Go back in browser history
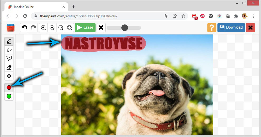The width and height of the screenshot is (261, 137). pyautogui.click(x=8, y=16)
